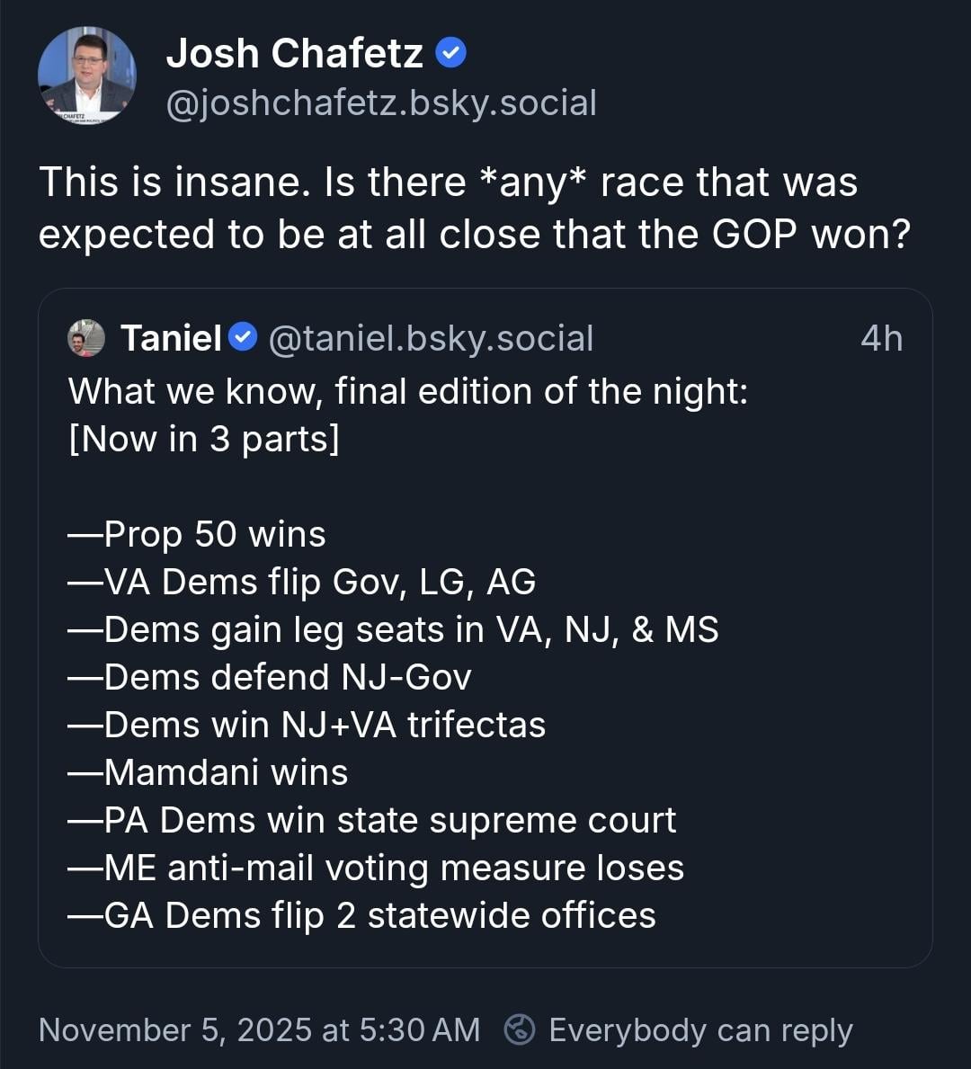Image resolution: width=971 pixels, height=1069 pixels.
Task: Click the Josh Chafetz display name
Action: tap(294, 54)
